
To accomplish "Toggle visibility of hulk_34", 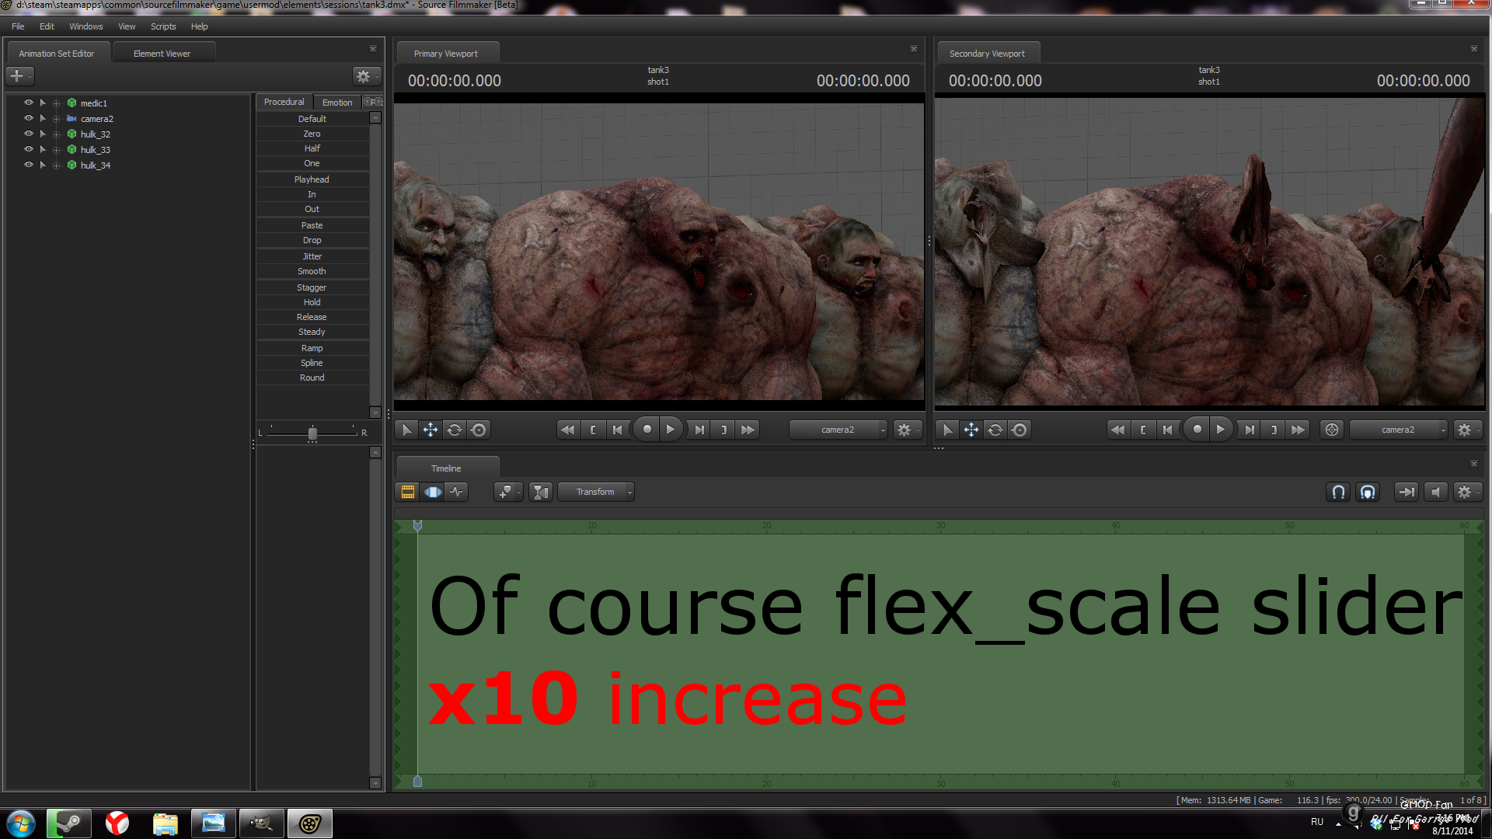I will click(29, 165).
